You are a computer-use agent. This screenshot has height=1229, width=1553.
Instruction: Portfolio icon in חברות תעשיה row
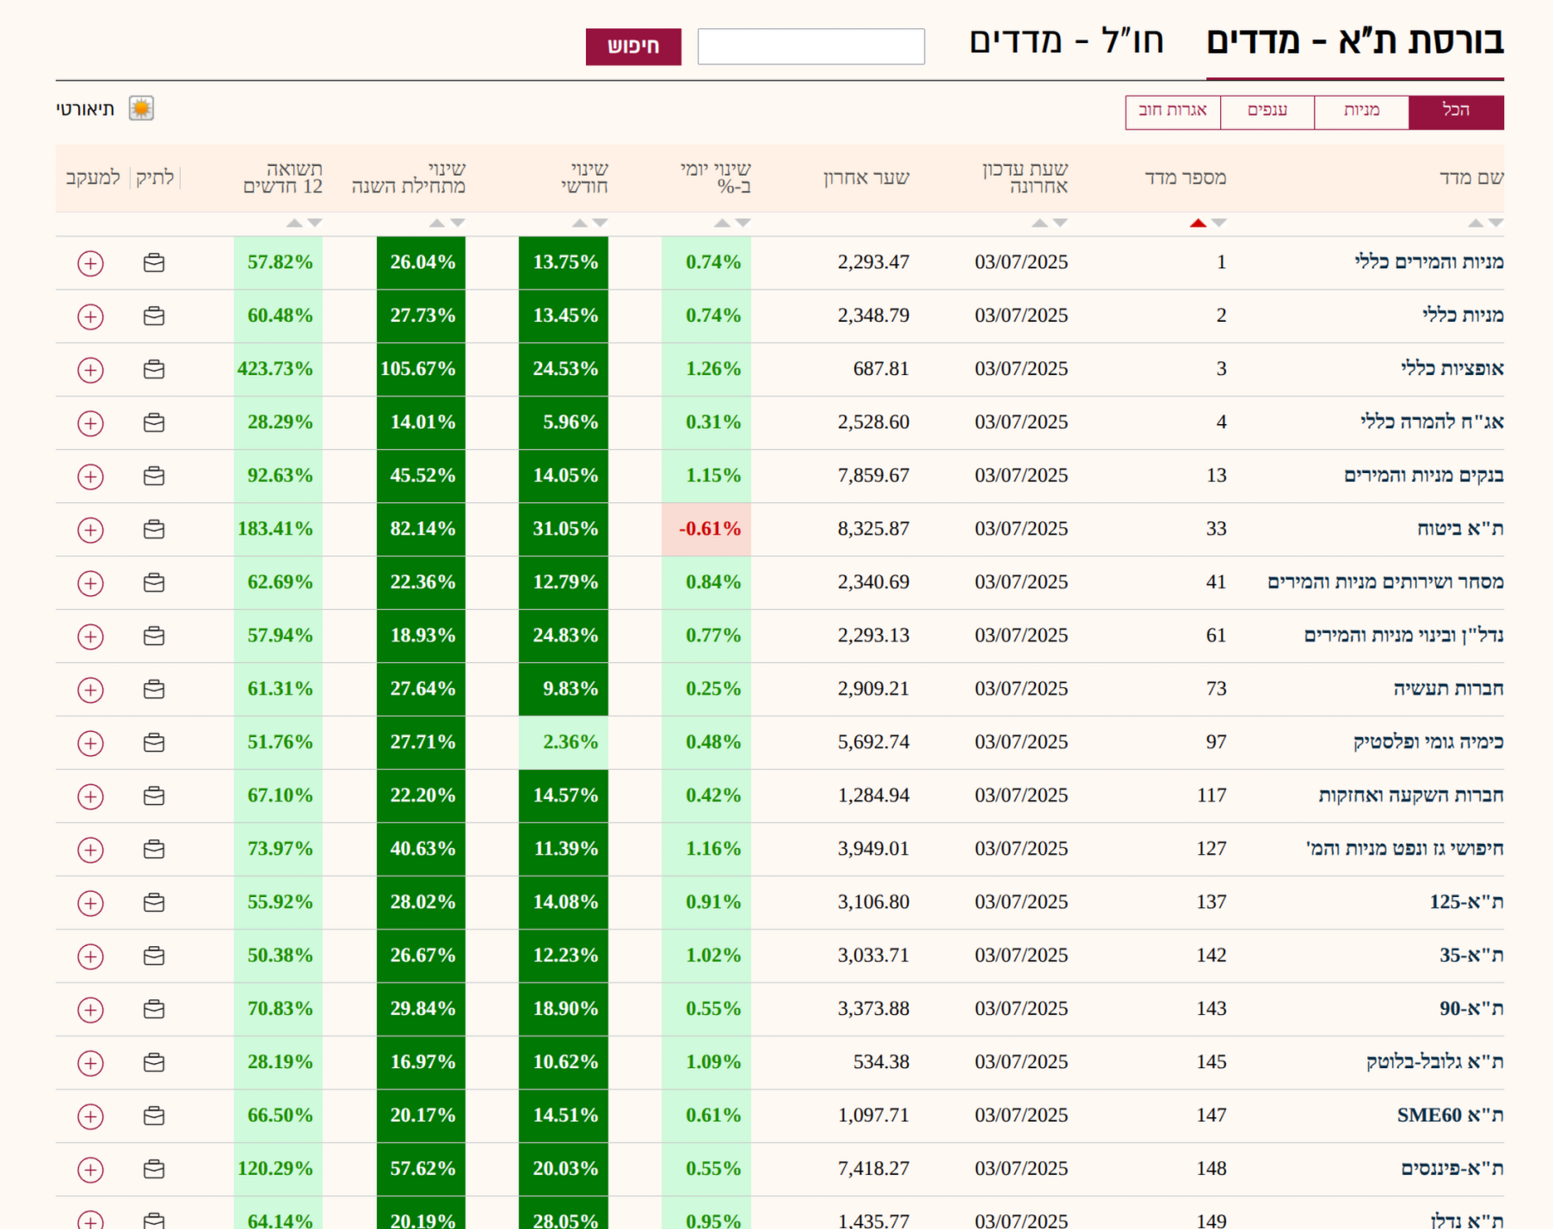[x=154, y=689]
